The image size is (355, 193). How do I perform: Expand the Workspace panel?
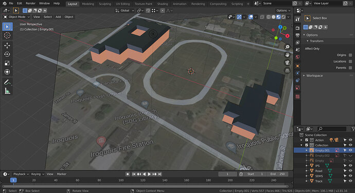[304, 75]
